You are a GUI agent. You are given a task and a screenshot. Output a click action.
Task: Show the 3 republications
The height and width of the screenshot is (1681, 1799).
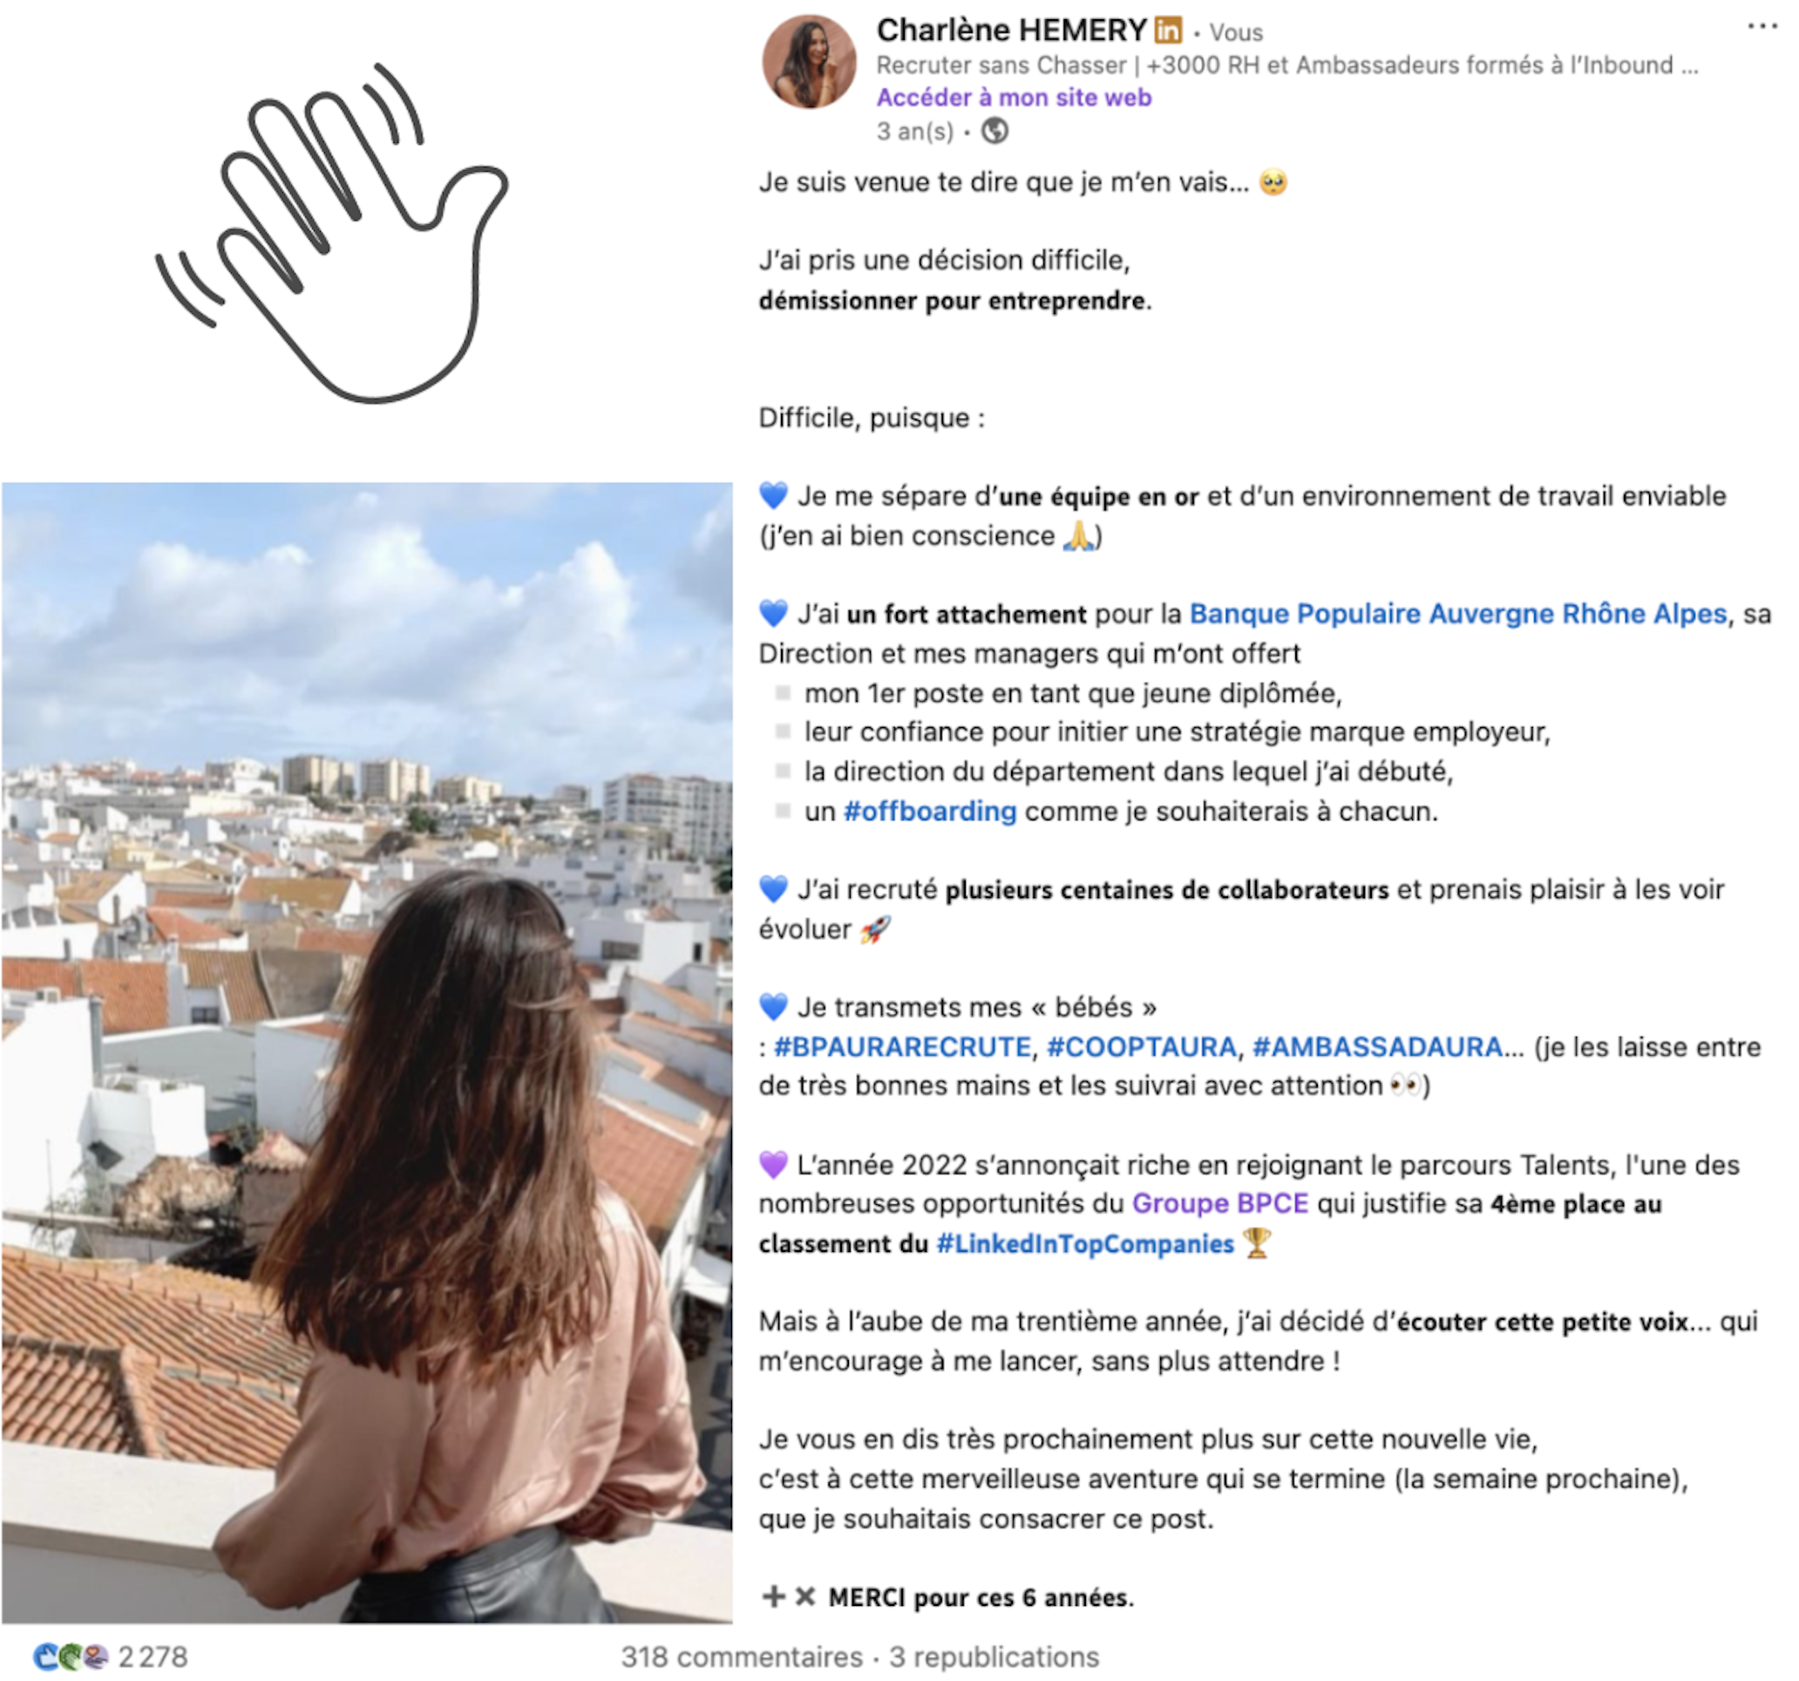pyautogui.click(x=995, y=1657)
